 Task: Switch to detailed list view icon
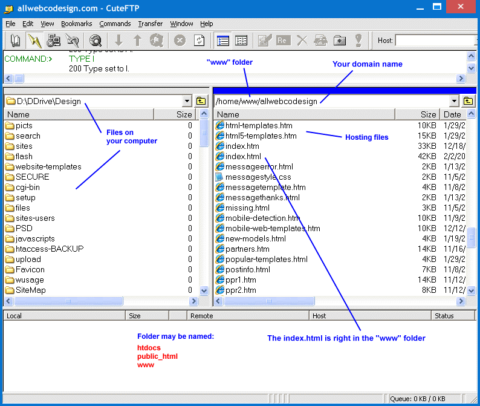coord(241,41)
